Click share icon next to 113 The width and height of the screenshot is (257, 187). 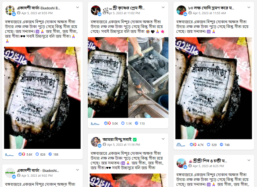(137, 123)
